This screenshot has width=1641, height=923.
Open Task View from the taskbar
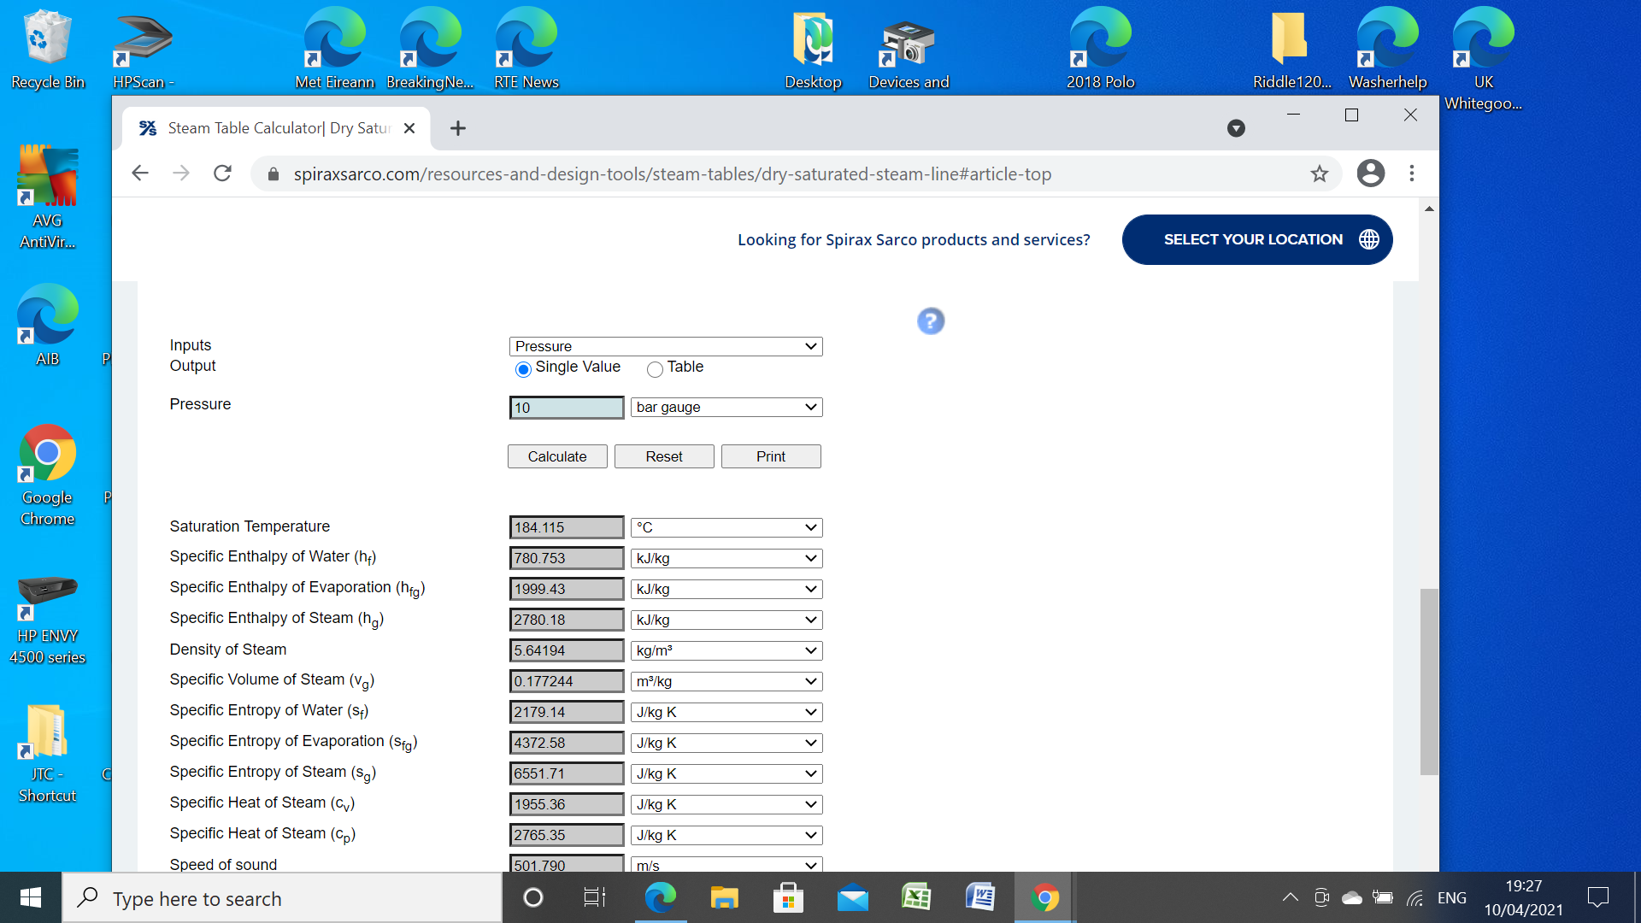coord(595,897)
